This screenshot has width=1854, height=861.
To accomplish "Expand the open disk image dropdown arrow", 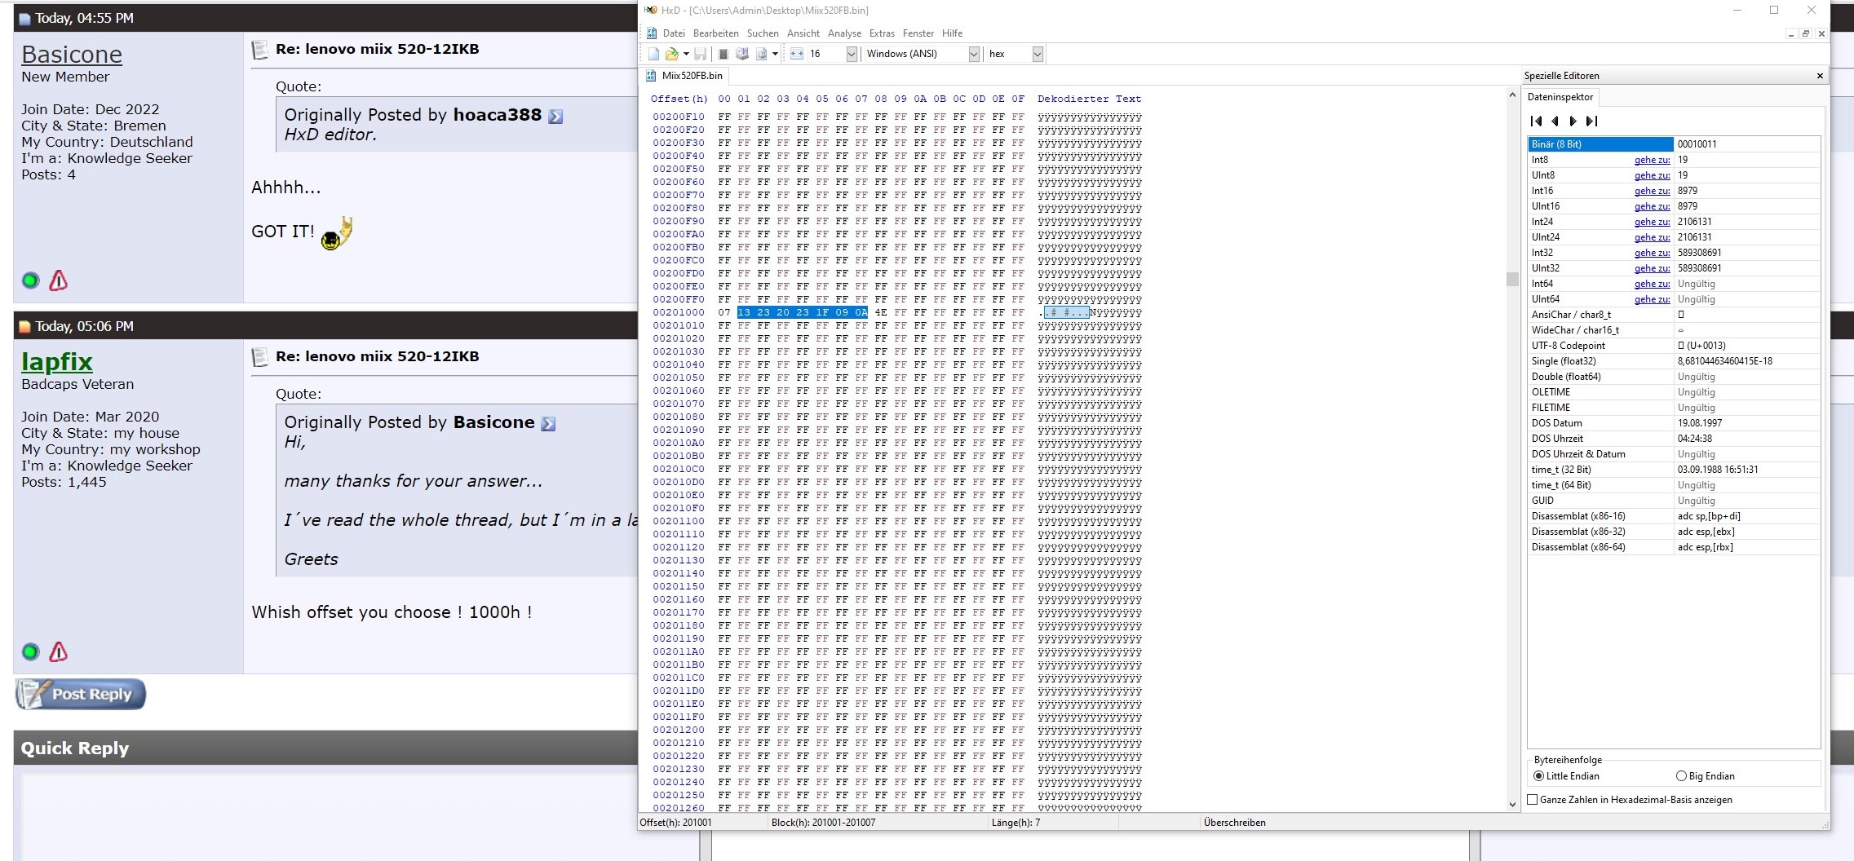I will point(775,54).
